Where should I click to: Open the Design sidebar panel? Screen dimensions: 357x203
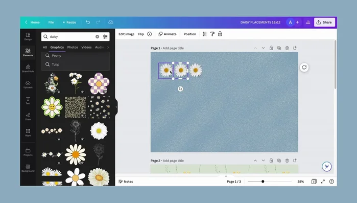pyautogui.click(x=28, y=36)
